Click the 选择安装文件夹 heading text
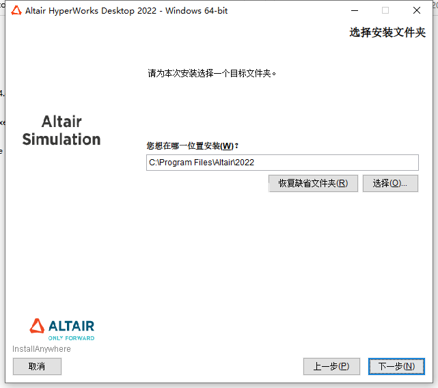 click(x=387, y=32)
